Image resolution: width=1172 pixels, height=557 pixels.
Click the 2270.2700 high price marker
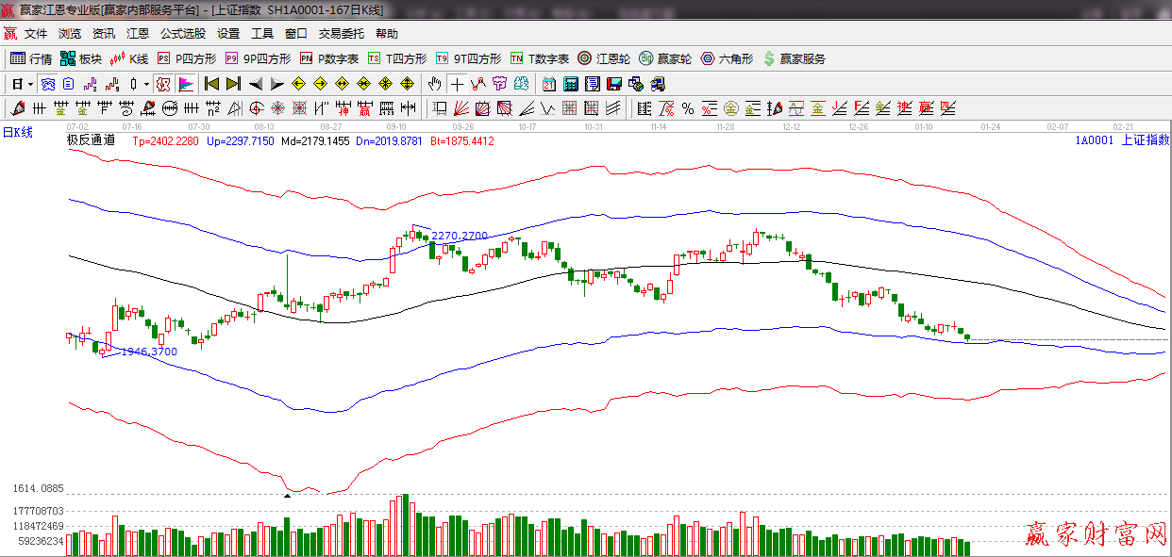(x=460, y=236)
